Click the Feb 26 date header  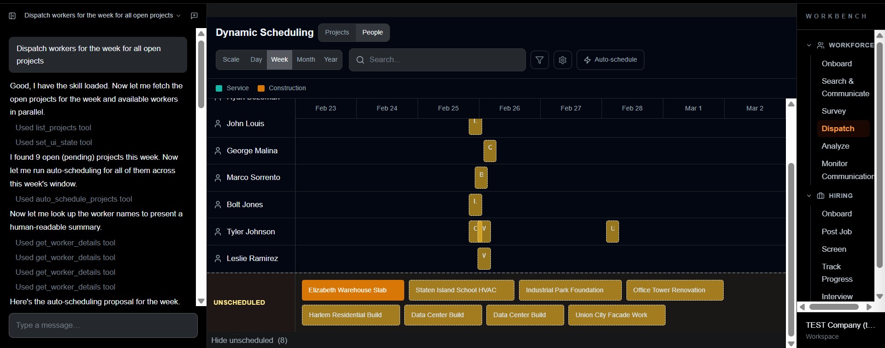pyautogui.click(x=509, y=108)
